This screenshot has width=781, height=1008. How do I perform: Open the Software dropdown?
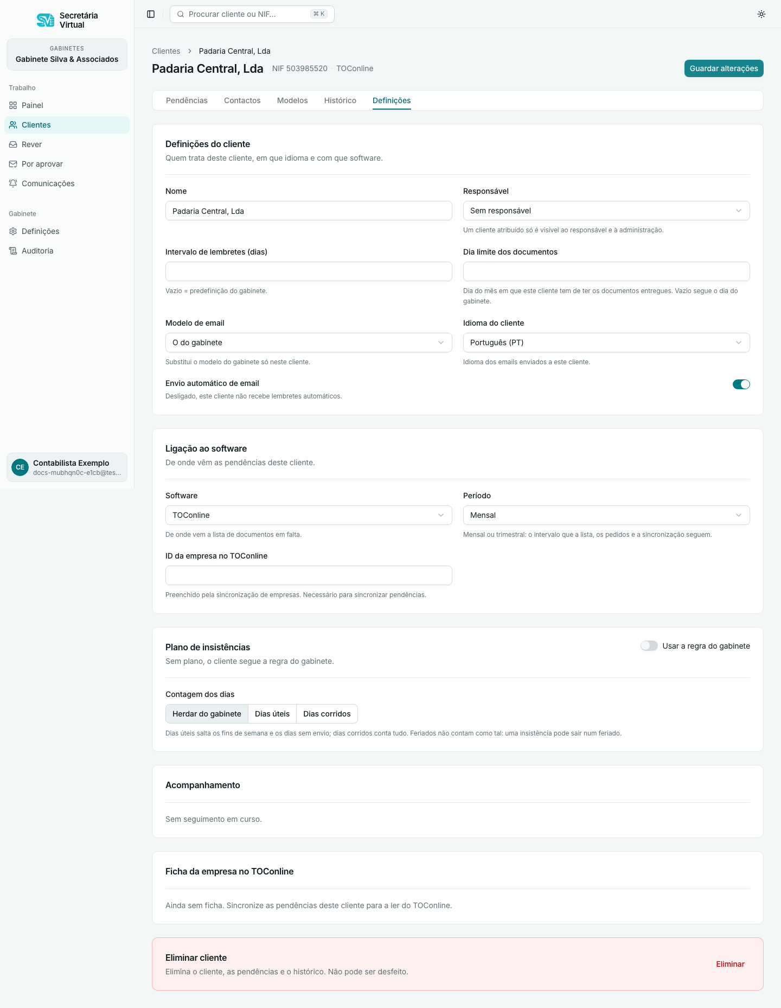[309, 515]
